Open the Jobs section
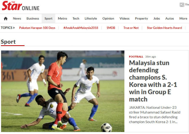The width and height of the screenshot is (189, 134). pos(157,18)
